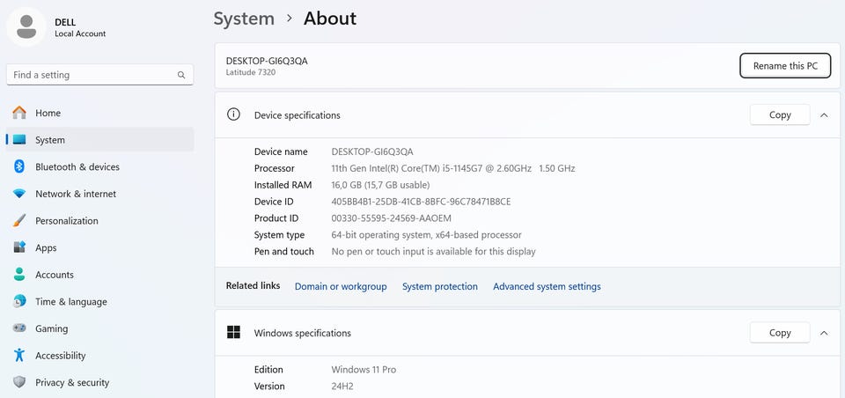This screenshot has height=398, width=845.
Task: Open Bluetooth & devices settings
Action: click(x=99, y=166)
